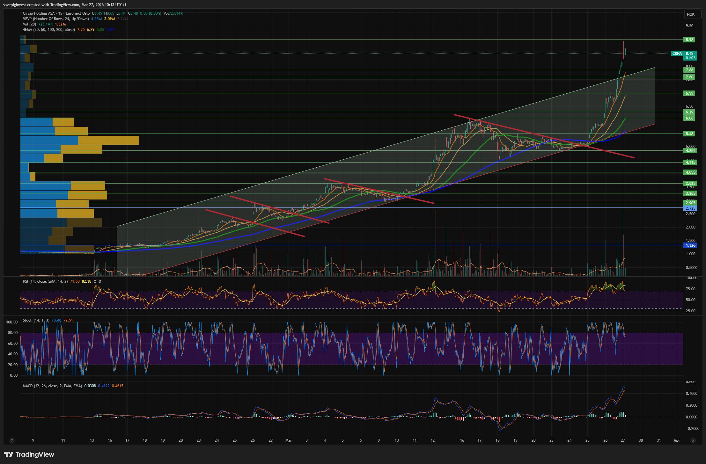Click the largest yellow volume profile bar

[108, 140]
